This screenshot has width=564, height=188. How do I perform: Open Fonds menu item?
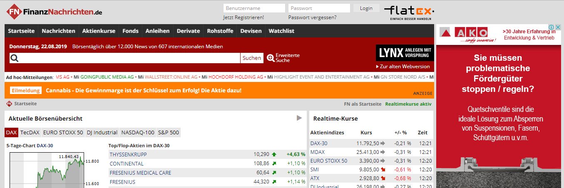click(x=130, y=31)
